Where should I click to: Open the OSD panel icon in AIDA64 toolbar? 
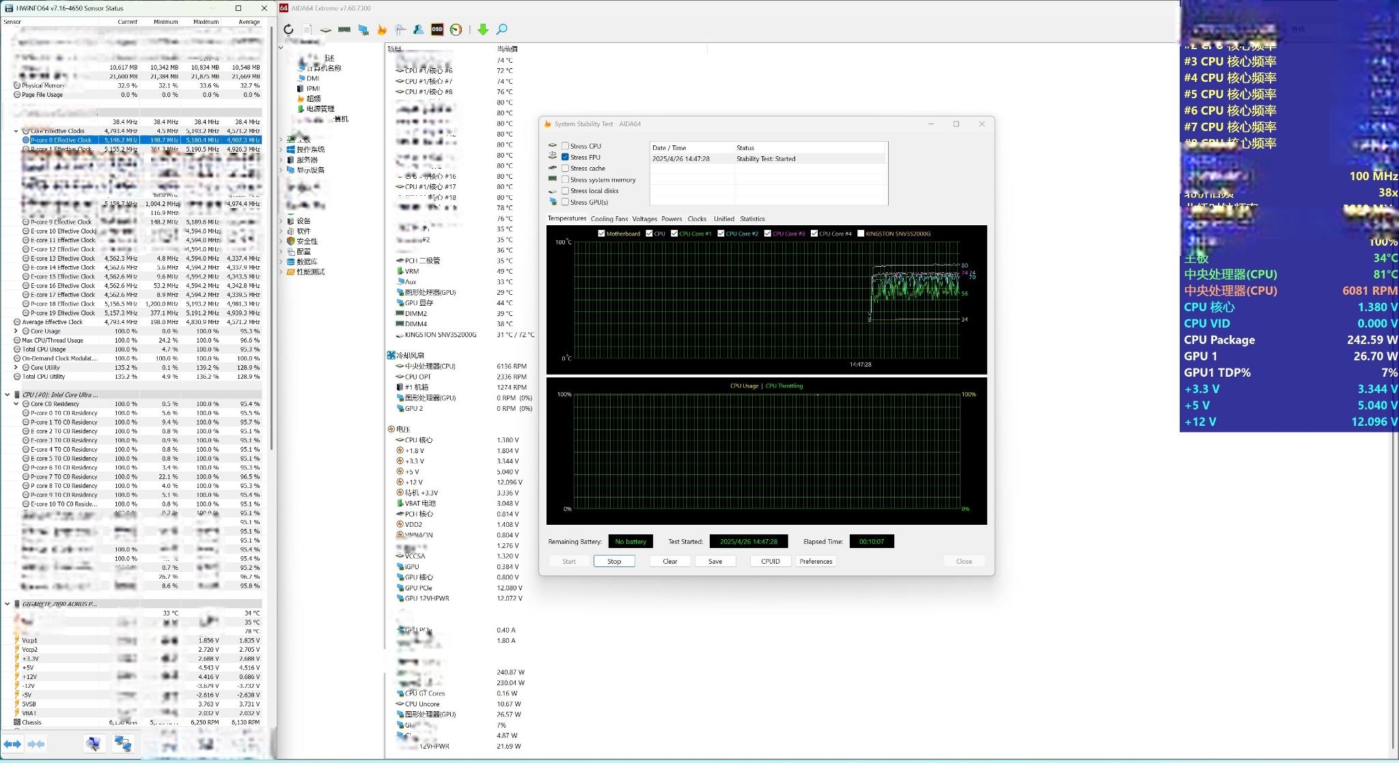point(437,29)
